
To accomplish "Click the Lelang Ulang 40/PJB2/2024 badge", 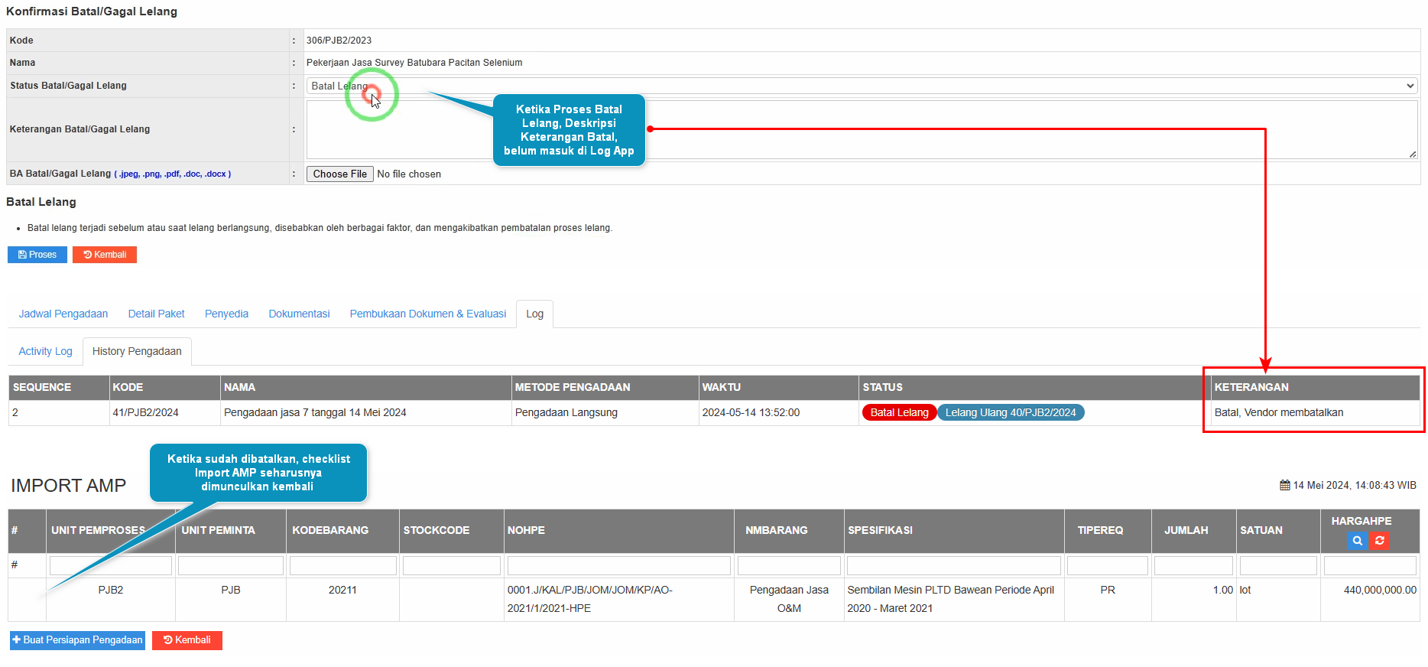I will click(x=1010, y=413).
